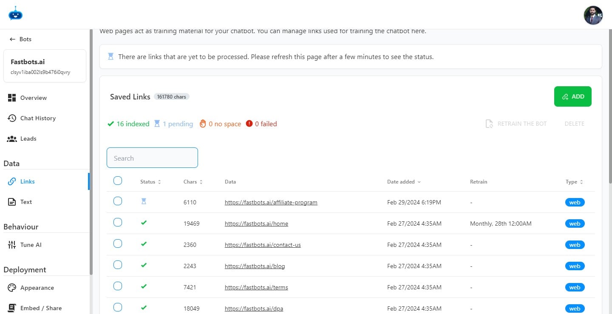612x314 pixels.
Task: Click the Links data icon
Action: pos(12,181)
